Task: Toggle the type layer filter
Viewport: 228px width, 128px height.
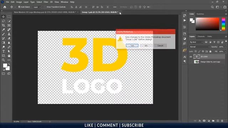Action: coord(214,42)
